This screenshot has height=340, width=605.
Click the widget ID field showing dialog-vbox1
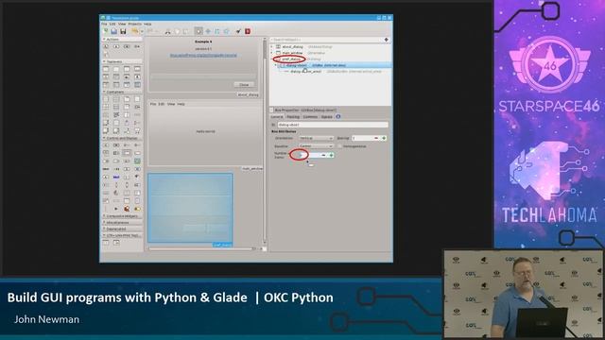[333, 125]
